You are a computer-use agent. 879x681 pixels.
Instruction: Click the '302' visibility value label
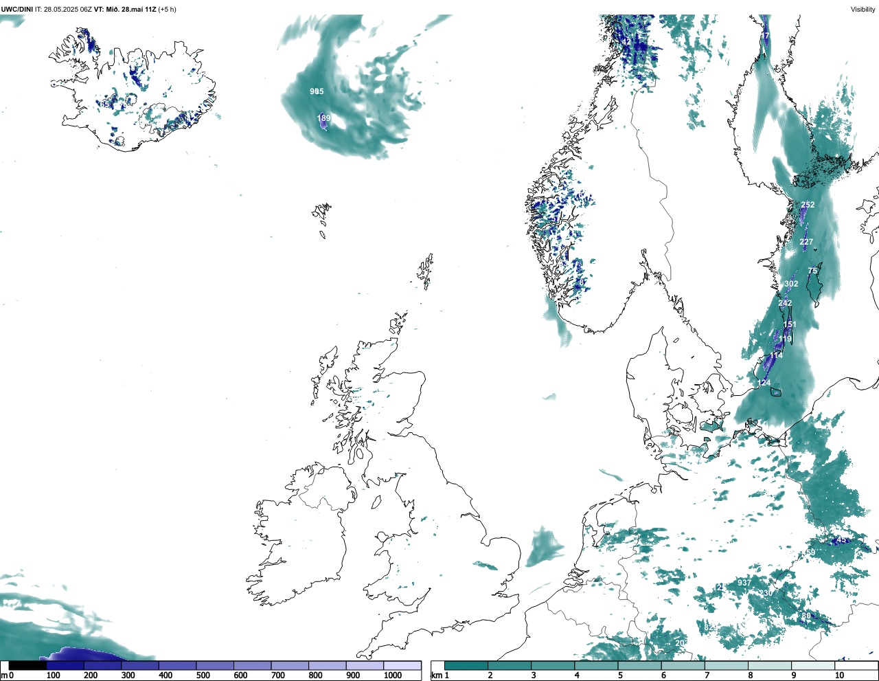(x=791, y=284)
